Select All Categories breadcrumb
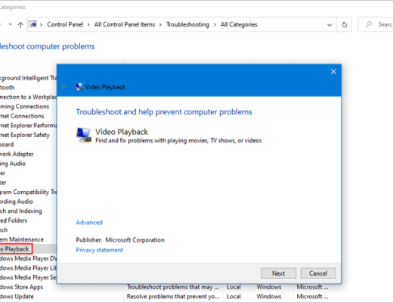393x303 pixels. coord(239,24)
